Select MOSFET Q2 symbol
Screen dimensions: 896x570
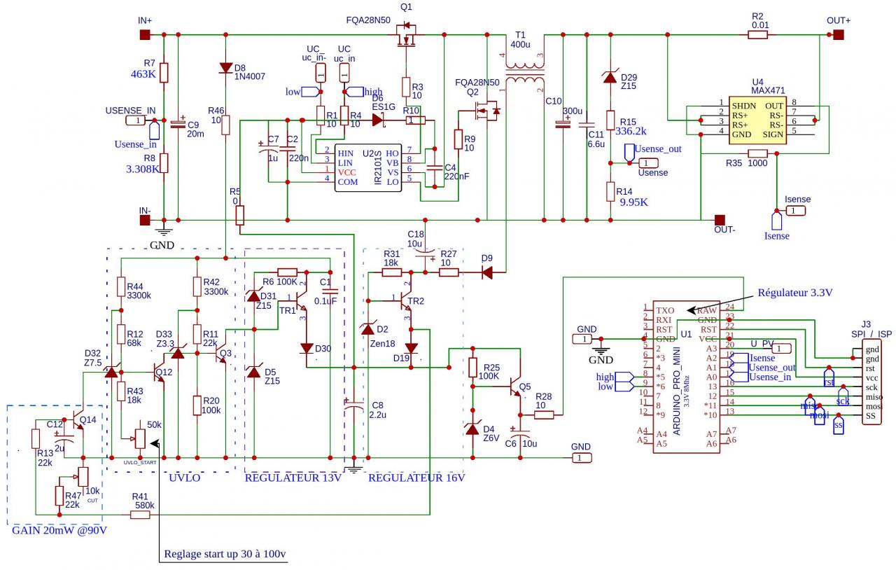tap(486, 111)
